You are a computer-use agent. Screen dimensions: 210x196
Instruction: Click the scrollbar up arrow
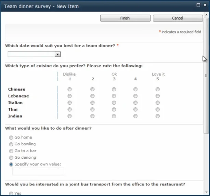click(x=206, y=15)
